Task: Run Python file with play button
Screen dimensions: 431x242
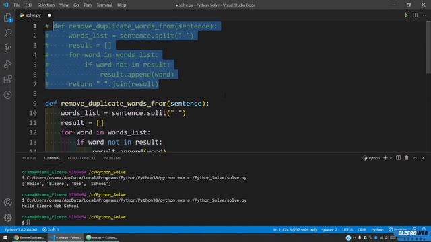Action: point(406,15)
